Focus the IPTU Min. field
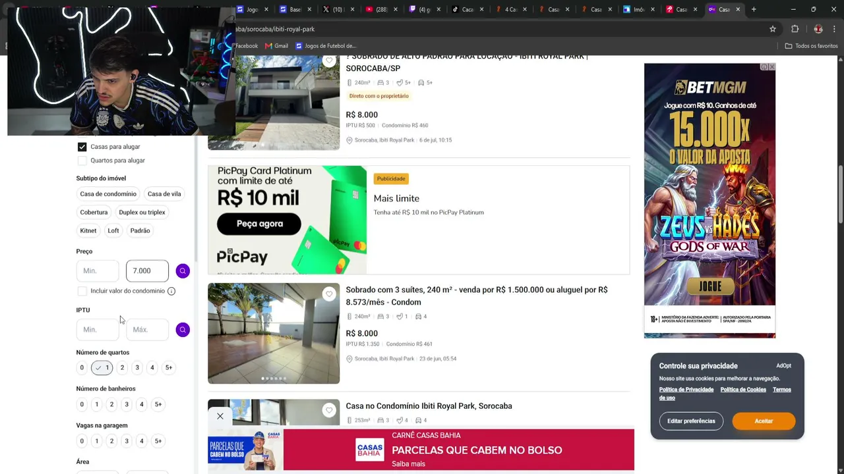The image size is (844, 474). (x=98, y=330)
